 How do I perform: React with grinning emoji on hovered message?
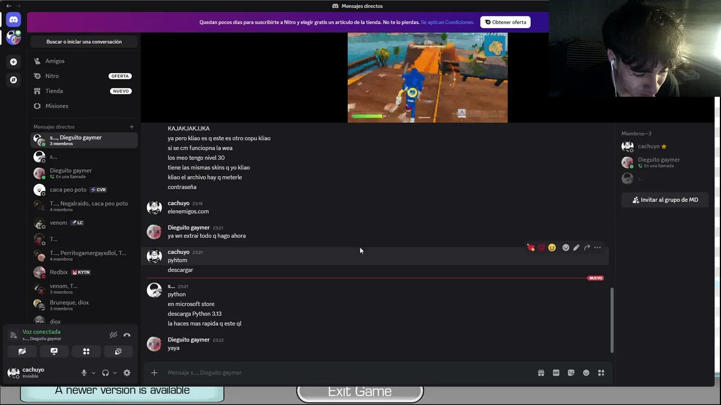(x=552, y=247)
